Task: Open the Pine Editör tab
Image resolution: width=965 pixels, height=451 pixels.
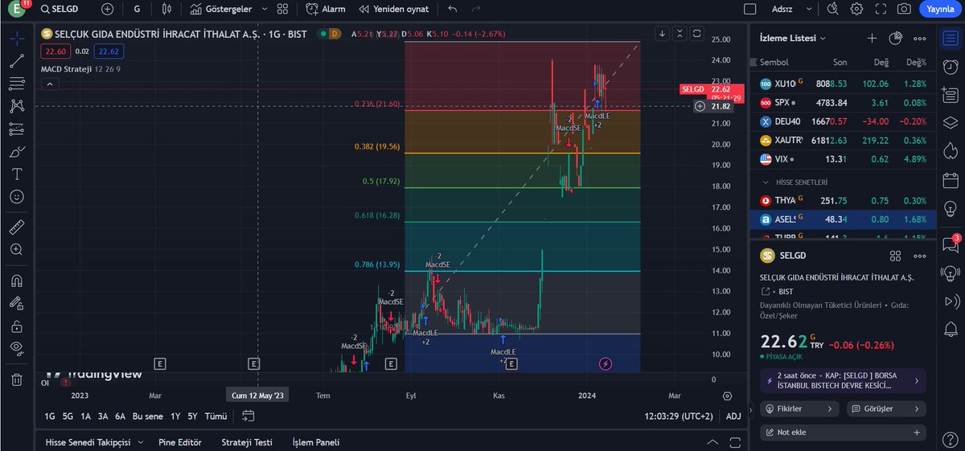Action: tap(180, 442)
